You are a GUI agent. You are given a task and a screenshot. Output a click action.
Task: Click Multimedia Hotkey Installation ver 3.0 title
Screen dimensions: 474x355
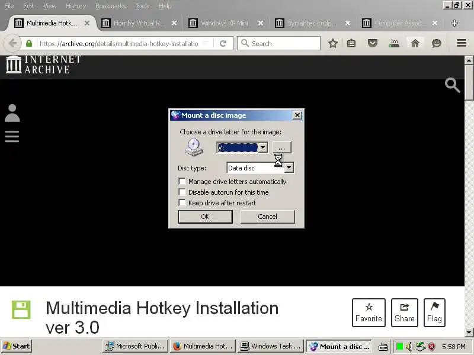[x=162, y=318]
